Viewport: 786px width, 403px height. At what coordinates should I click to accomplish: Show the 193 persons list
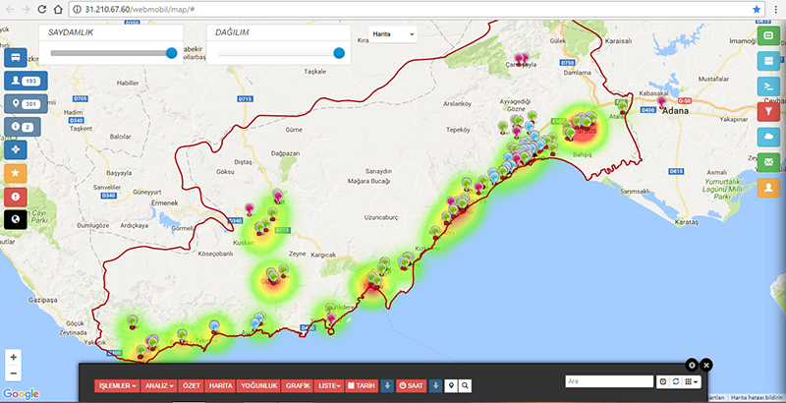(27, 81)
